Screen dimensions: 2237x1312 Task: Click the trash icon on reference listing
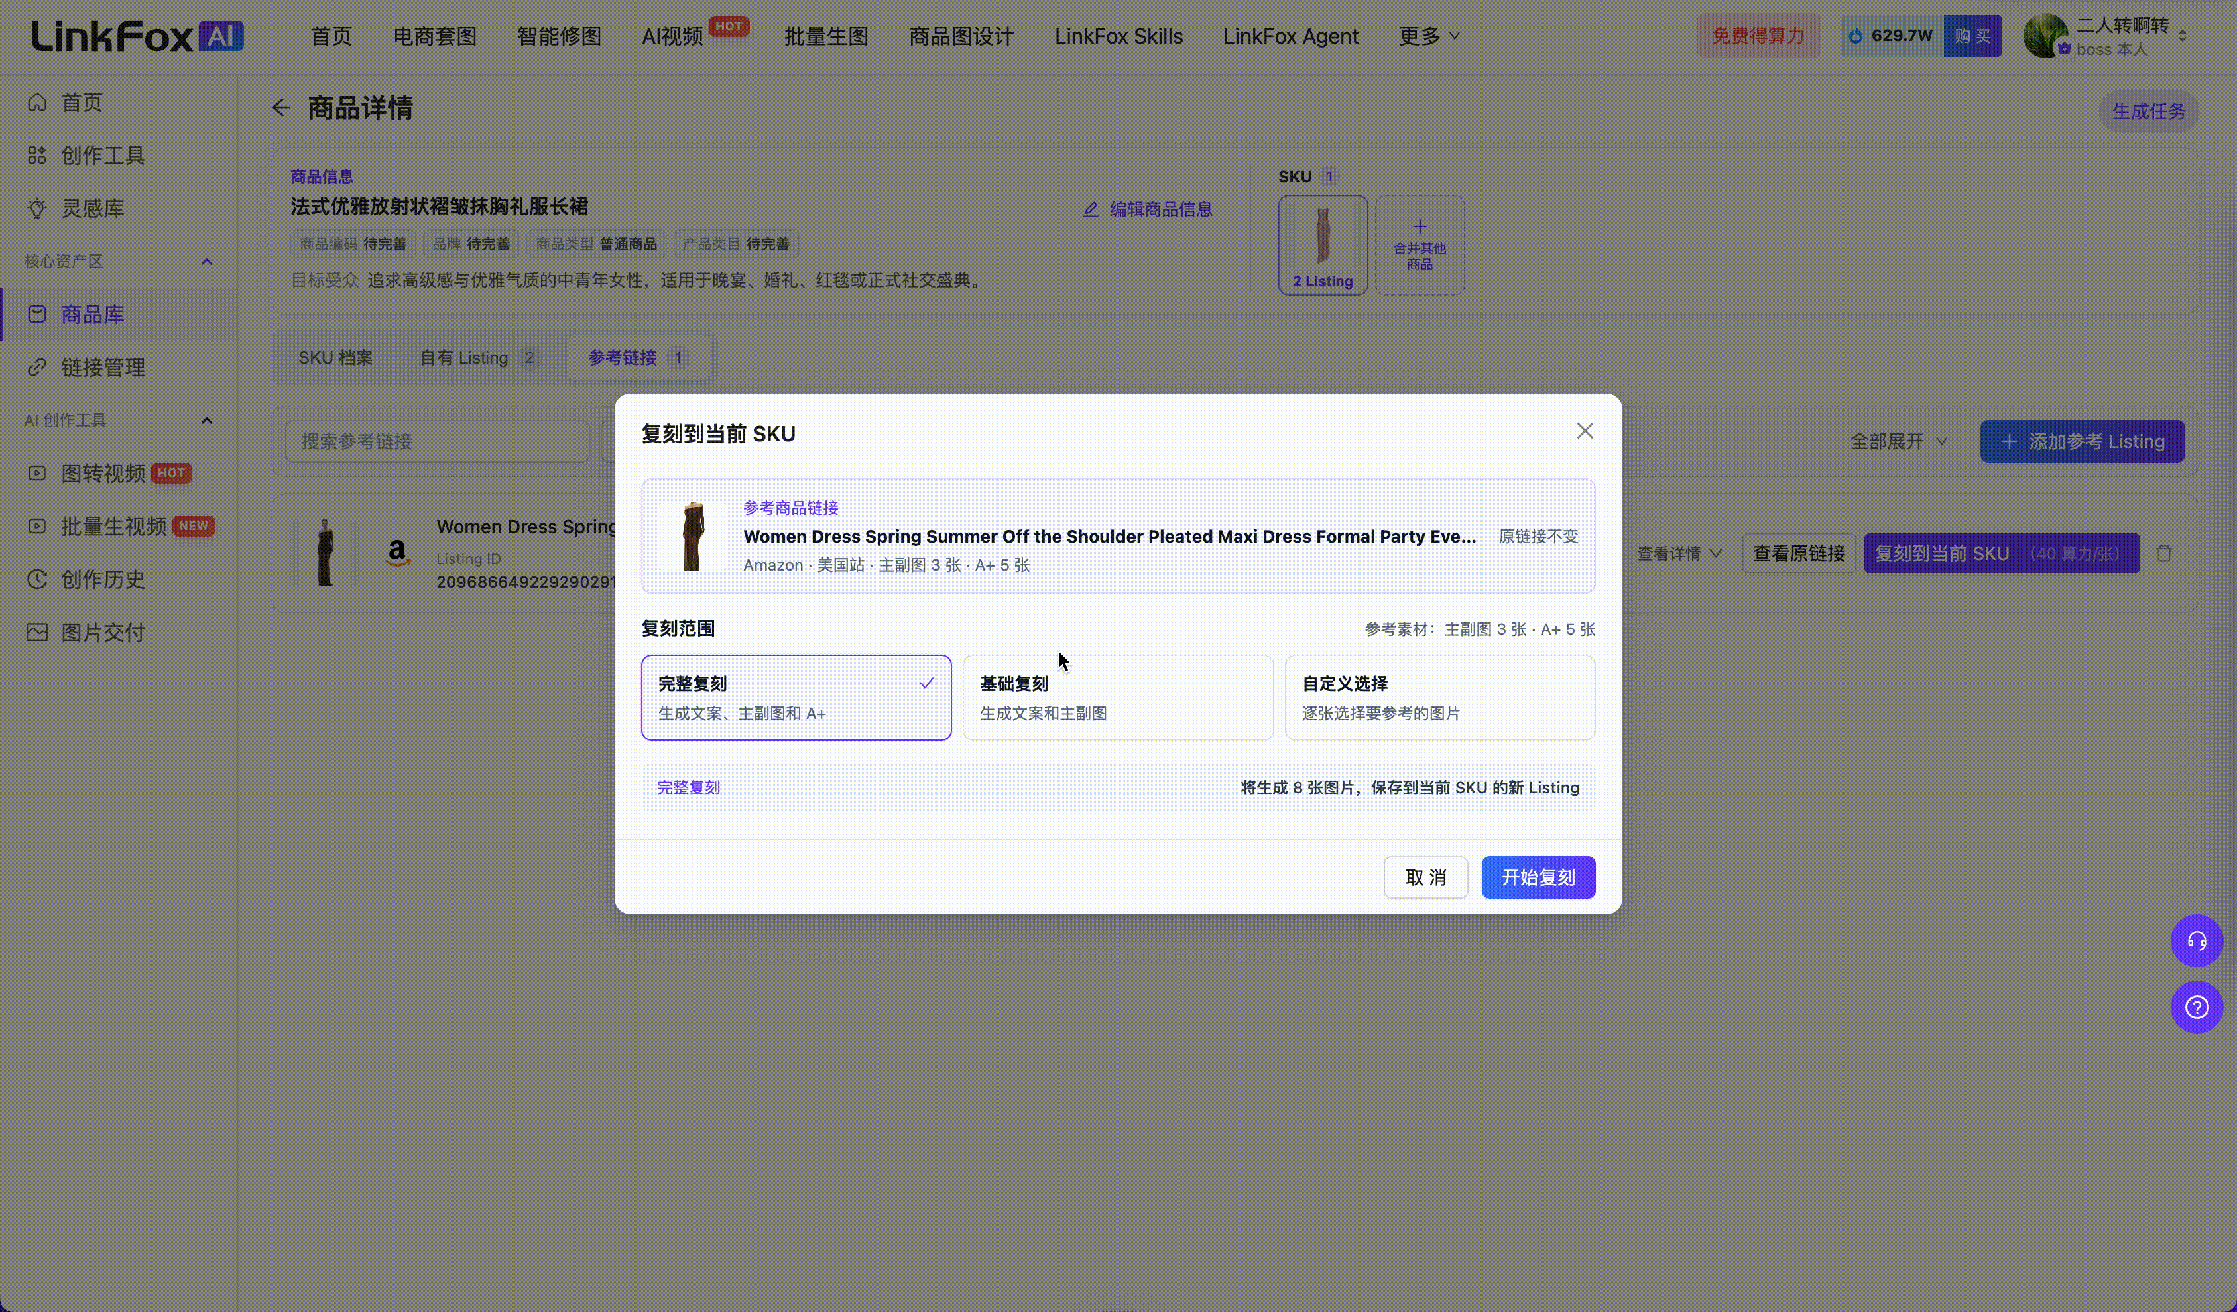tap(2164, 553)
